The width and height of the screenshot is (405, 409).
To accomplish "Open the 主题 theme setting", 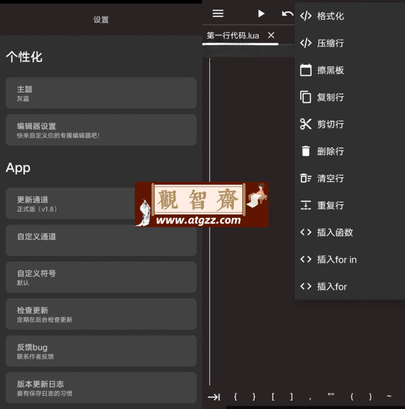I will 101,93.
